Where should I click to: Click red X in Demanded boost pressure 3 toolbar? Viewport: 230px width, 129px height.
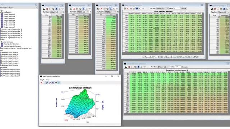click(x=129, y=67)
